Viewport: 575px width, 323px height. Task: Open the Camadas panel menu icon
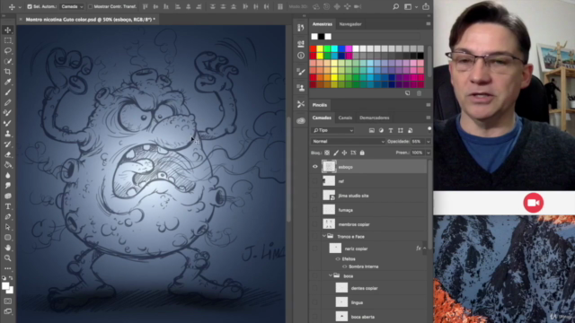[428, 118]
